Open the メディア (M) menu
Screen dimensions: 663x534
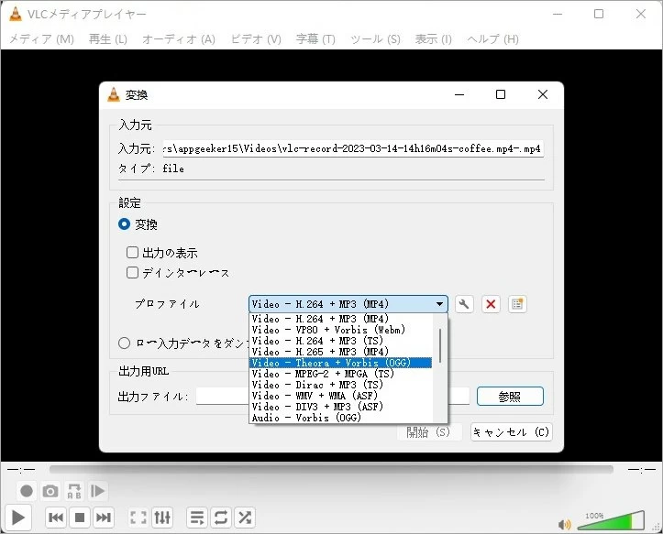coord(41,39)
